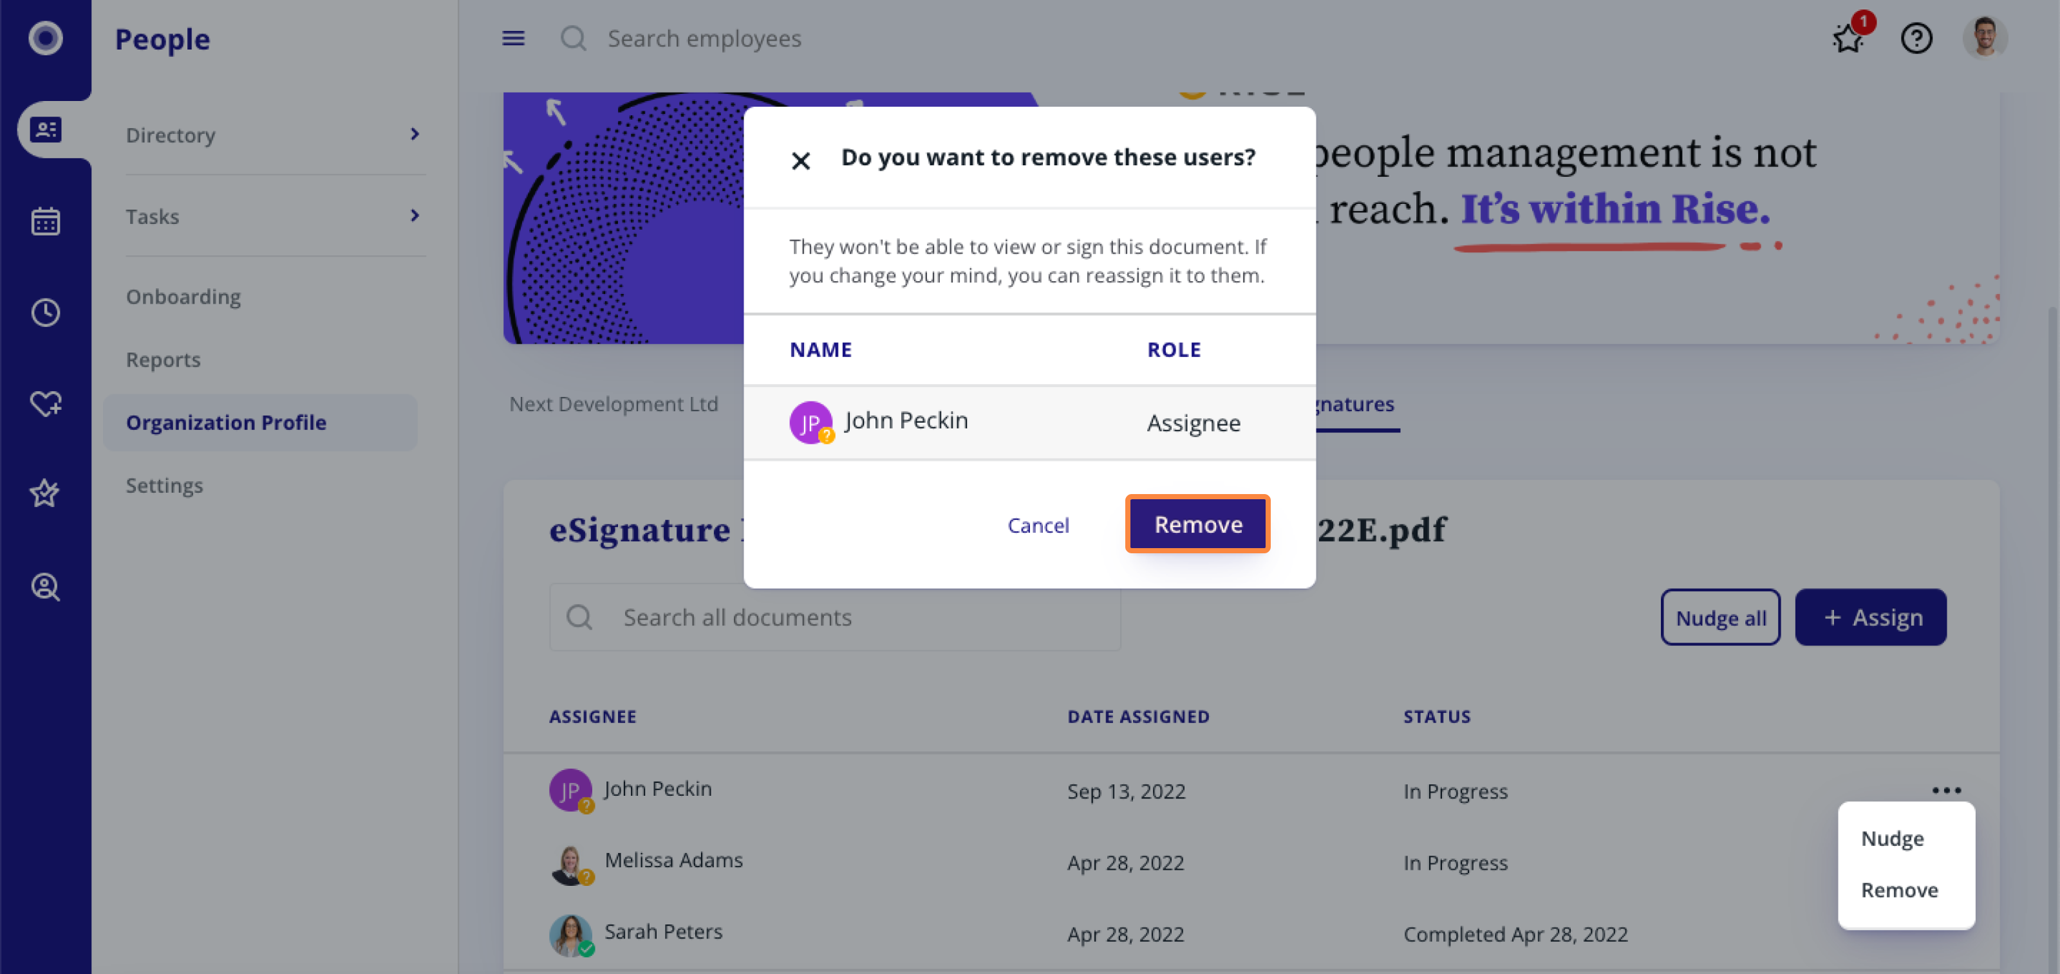The height and width of the screenshot is (974, 2060).
Task: Expand the Tasks submenu chevron
Action: [x=414, y=216]
